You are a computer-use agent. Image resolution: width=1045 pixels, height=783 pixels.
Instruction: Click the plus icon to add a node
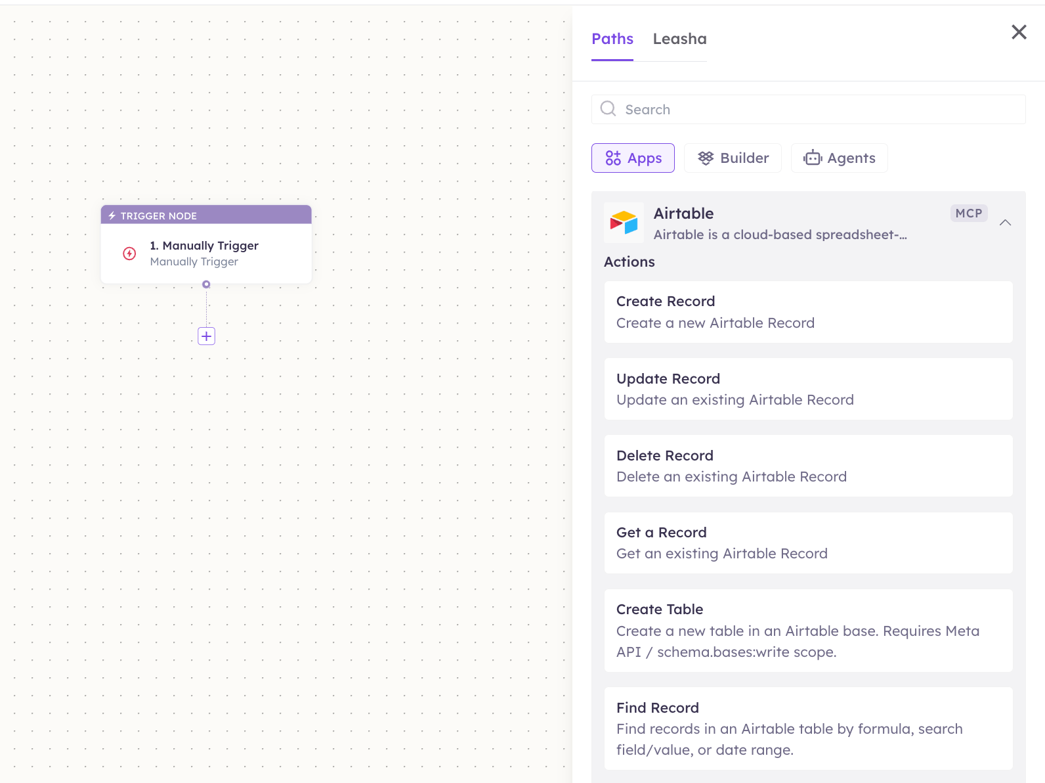[x=206, y=336]
